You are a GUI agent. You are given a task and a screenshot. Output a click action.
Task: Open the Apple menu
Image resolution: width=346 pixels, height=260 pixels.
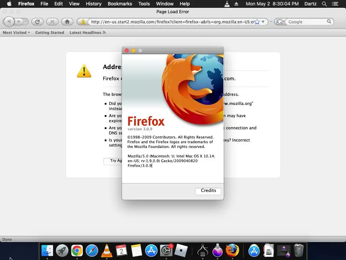(x=9, y=4)
